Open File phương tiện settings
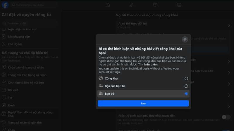 (x=30, y=37)
